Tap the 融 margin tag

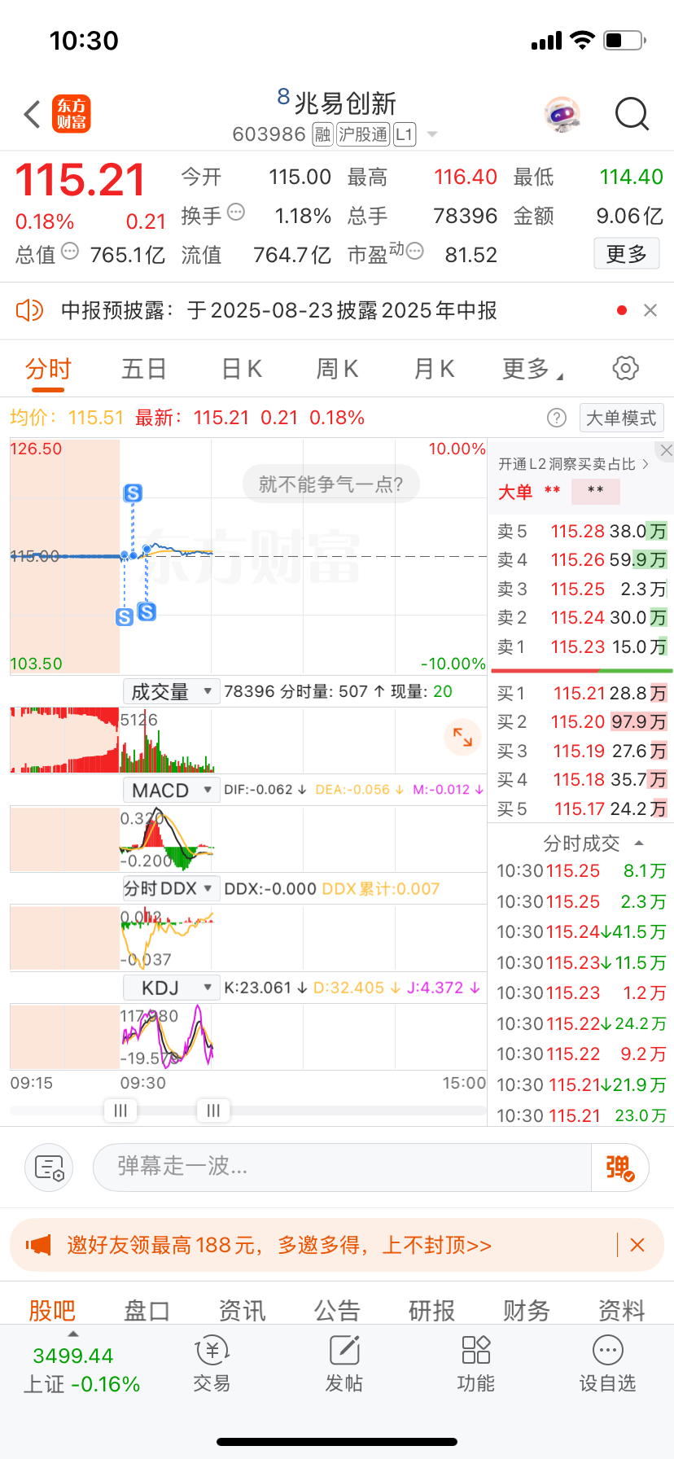click(323, 134)
